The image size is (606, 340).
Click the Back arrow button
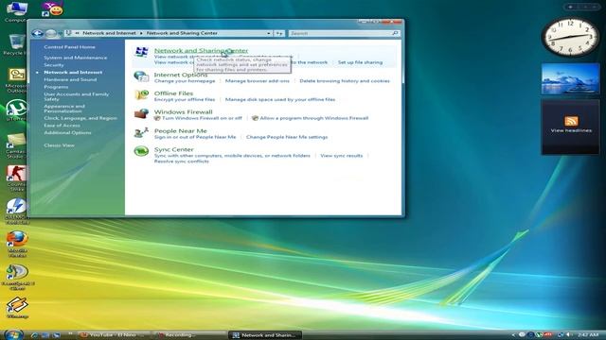click(x=38, y=34)
